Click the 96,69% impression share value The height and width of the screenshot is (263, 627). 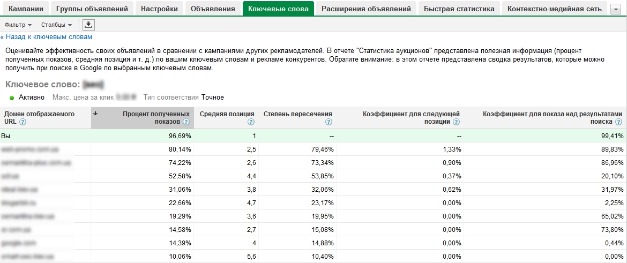coord(180,136)
